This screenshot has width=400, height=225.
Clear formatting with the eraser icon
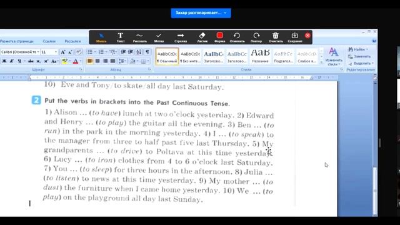pos(79,52)
